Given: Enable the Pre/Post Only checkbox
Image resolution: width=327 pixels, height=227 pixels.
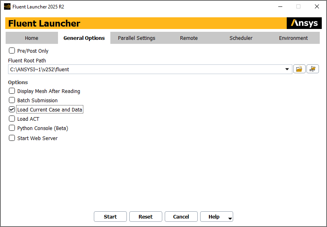Looking at the screenshot, I should 12,51.
